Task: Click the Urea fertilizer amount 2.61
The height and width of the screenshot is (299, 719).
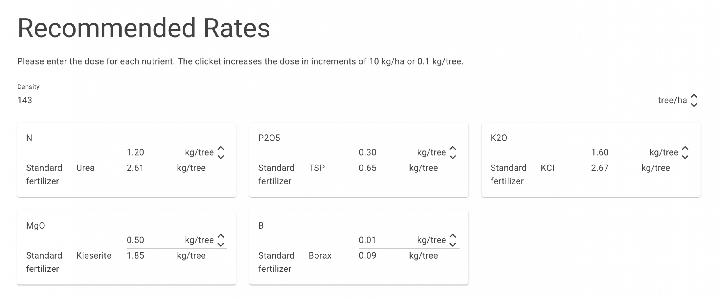Action: point(135,168)
